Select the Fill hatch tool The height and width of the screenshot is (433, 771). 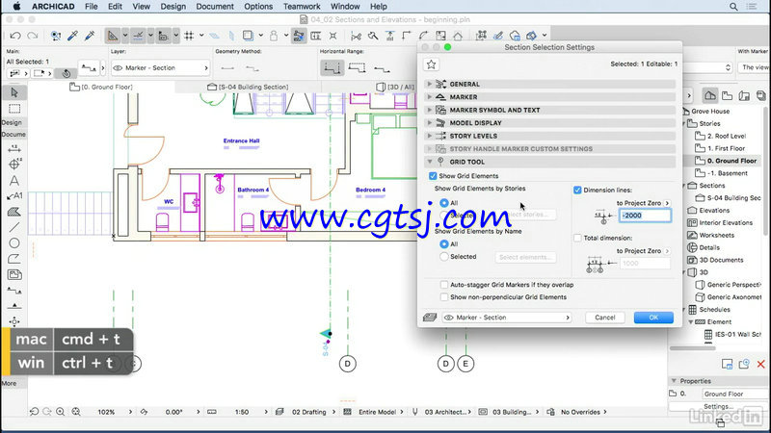point(14,212)
